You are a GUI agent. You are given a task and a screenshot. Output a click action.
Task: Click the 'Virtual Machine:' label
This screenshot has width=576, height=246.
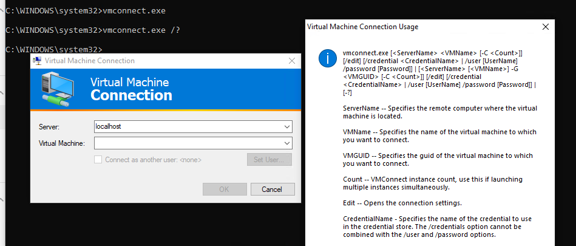pyautogui.click(x=62, y=143)
